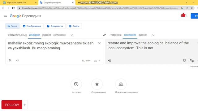Image resolution: width=198 pixels, height=111 pixels.
Task: Go forward in browser
Action: coord(8,8)
